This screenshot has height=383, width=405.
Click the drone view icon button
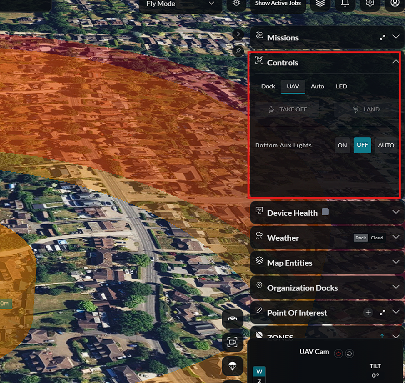[x=232, y=319]
